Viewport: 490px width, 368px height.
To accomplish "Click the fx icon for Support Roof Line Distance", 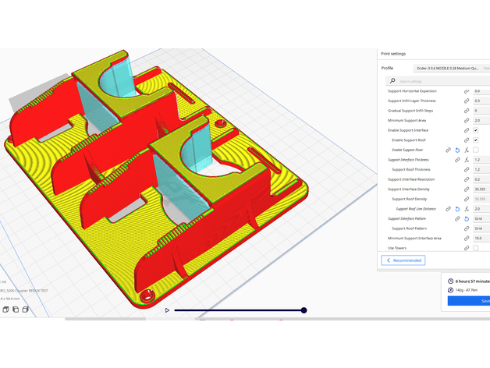I will point(467,209).
